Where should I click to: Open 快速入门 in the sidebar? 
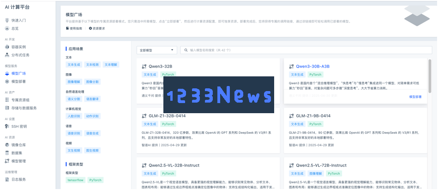19,20
